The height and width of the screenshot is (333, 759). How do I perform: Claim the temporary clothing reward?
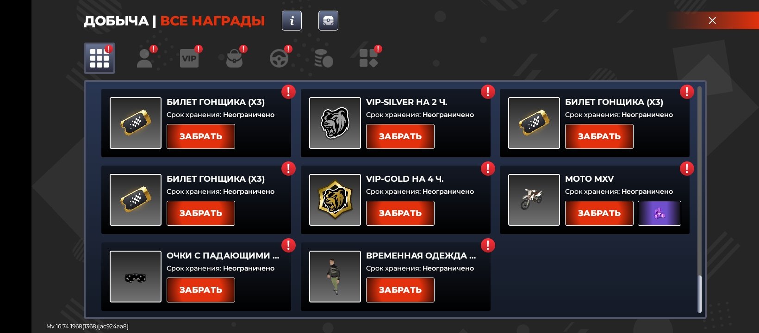[x=400, y=290]
